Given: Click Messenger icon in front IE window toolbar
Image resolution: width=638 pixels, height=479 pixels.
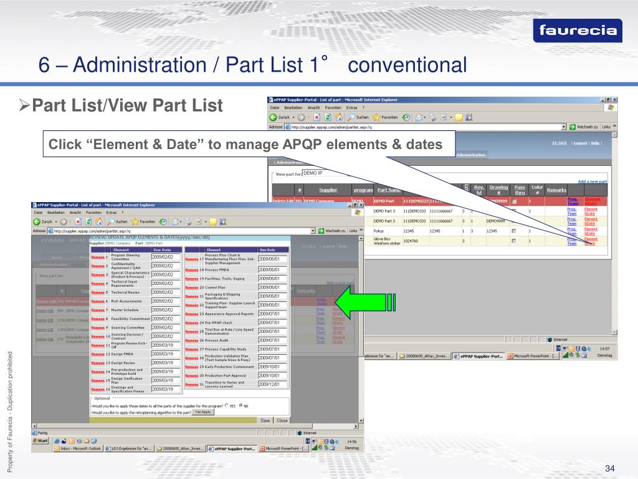Looking at the screenshot, I should 222,221.
